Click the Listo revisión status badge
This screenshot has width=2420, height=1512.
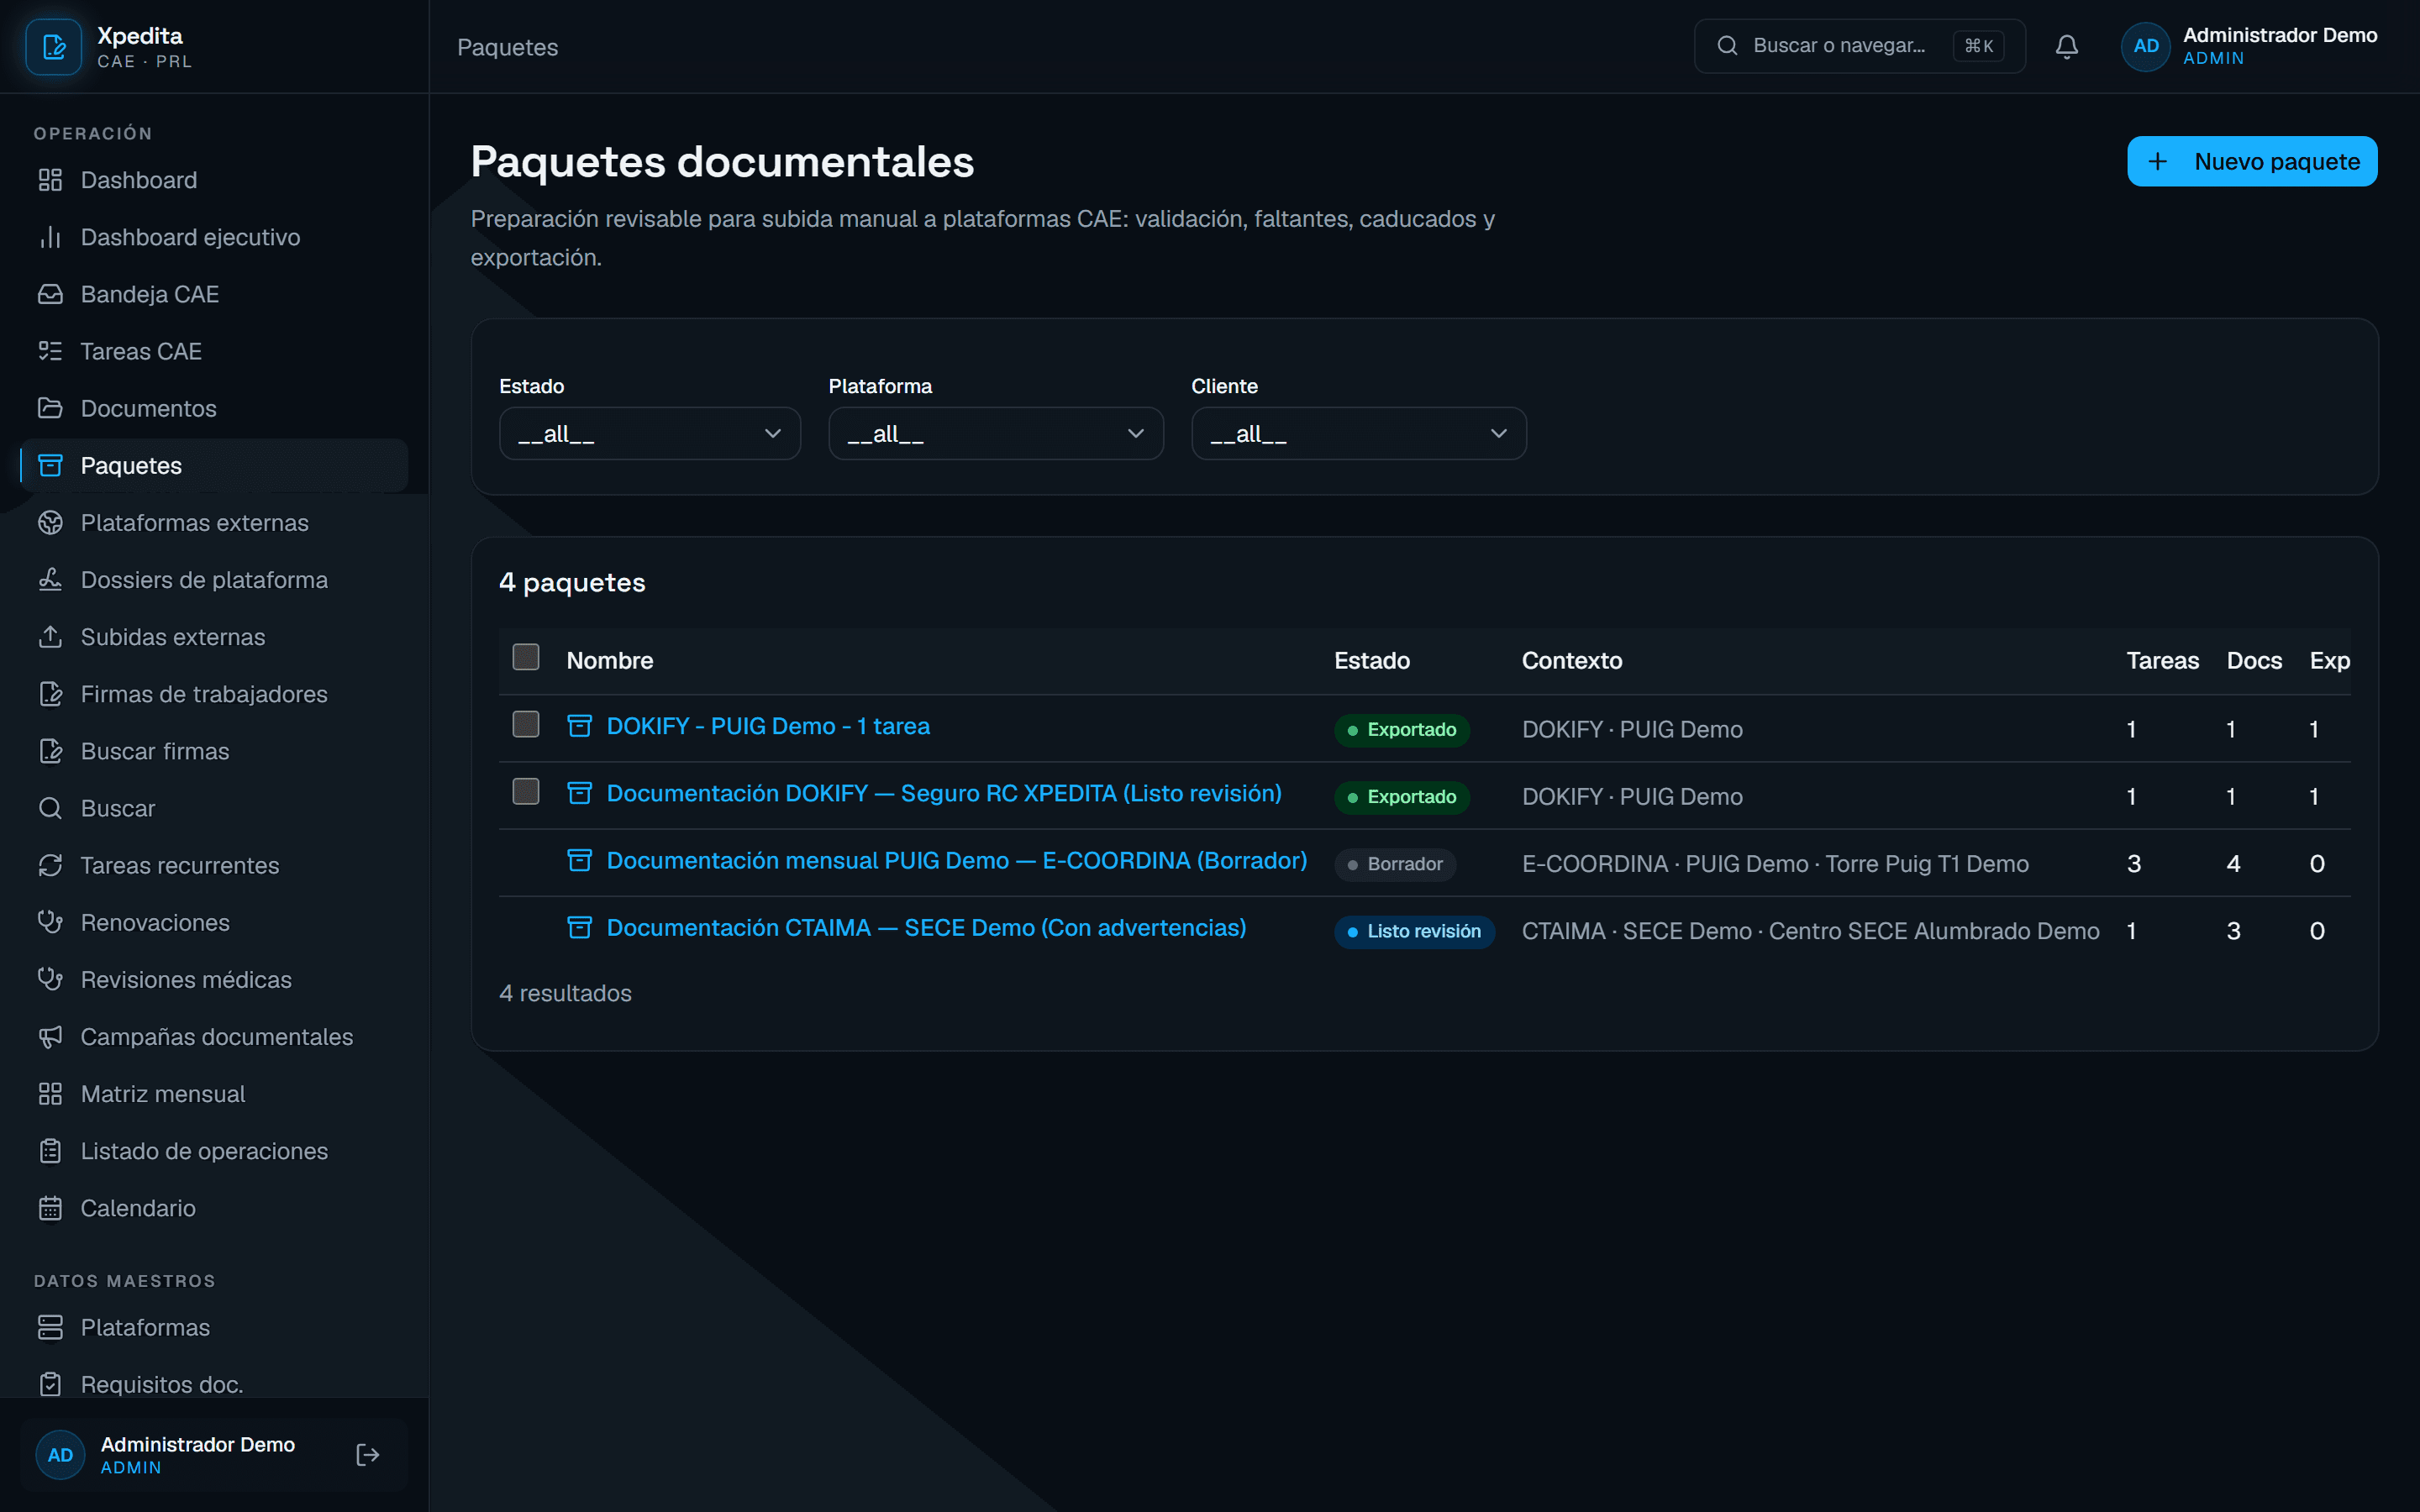[x=1414, y=931]
